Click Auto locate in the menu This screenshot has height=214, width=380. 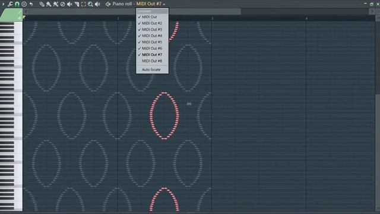(x=152, y=70)
